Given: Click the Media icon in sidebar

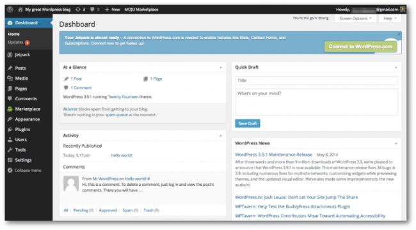Looking at the screenshot, I should (x=10, y=79).
